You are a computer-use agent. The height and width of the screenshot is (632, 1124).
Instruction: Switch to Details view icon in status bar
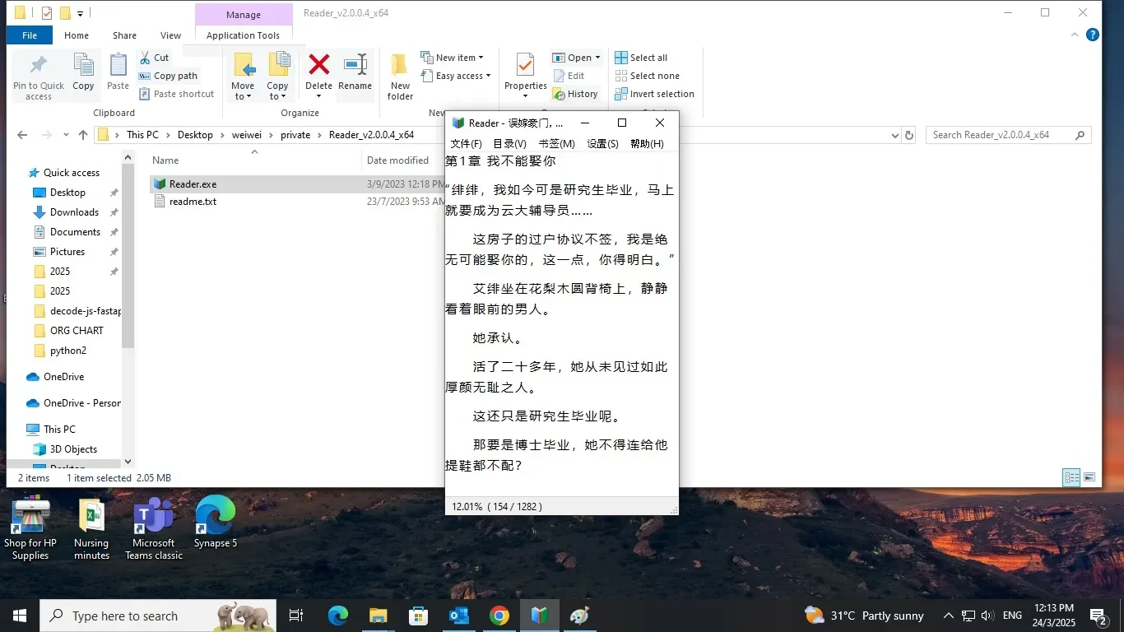click(x=1071, y=477)
